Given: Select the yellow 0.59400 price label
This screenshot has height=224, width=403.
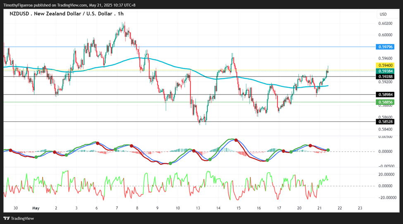Looking at the screenshot, I should tap(385, 65).
